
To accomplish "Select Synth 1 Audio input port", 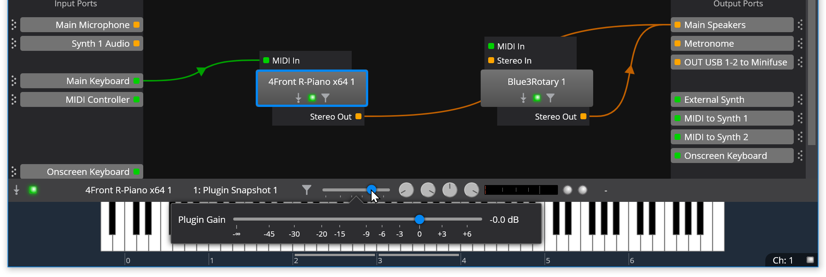I will 82,43.
